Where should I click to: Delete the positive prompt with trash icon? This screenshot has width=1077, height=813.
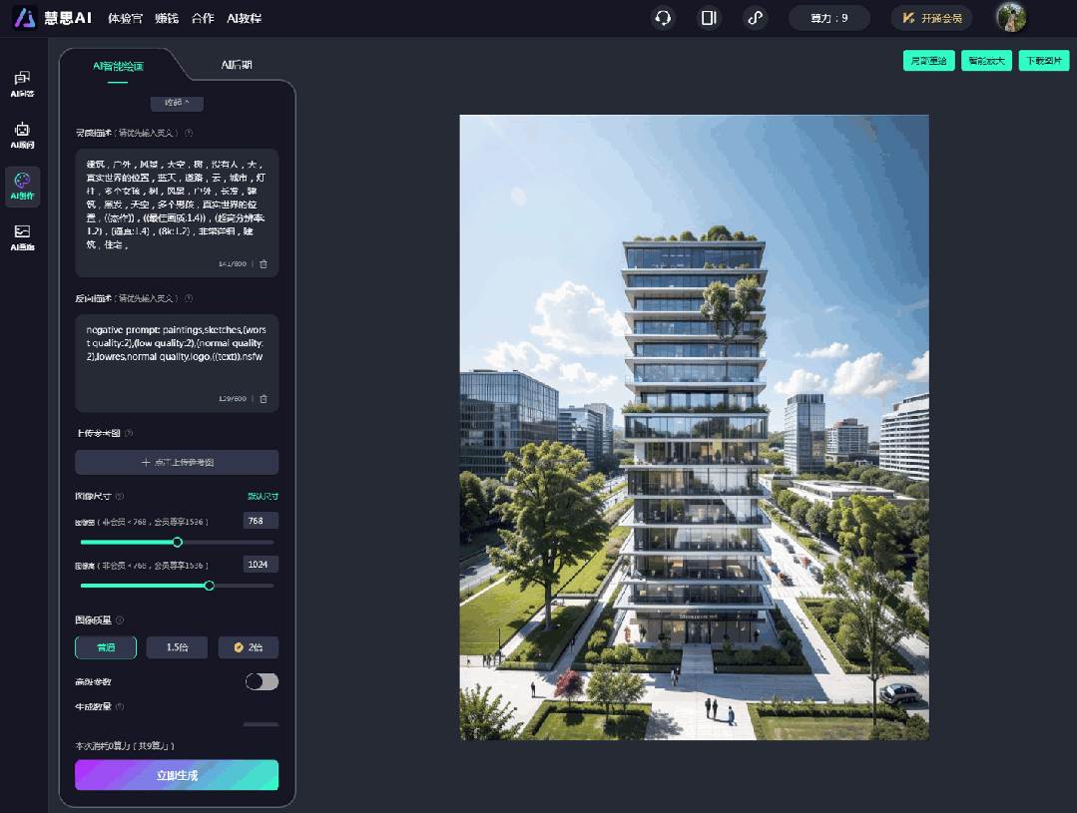point(264,264)
